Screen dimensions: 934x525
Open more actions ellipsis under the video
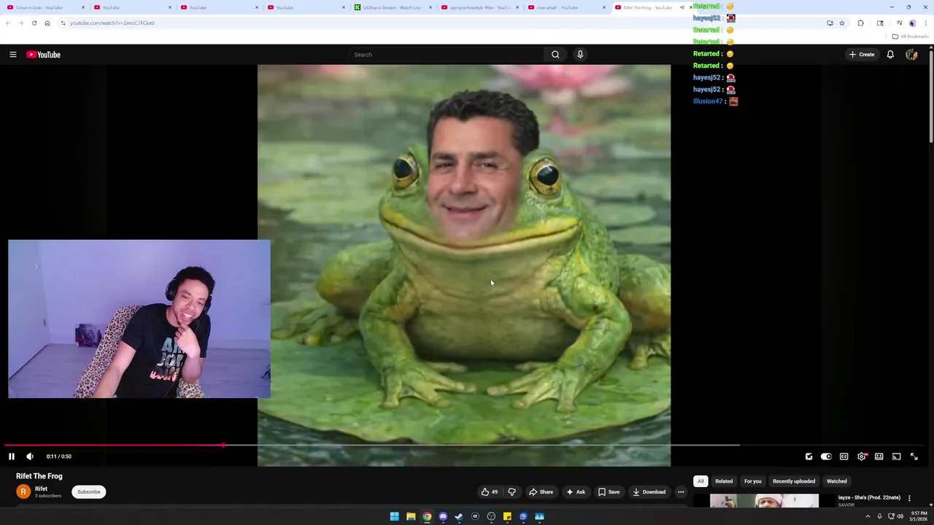(x=681, y=492)
